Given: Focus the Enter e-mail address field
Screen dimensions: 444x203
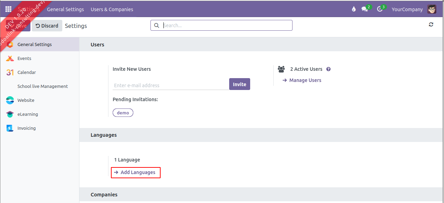Looking at the screenshot, I should (x=170, y=85).
